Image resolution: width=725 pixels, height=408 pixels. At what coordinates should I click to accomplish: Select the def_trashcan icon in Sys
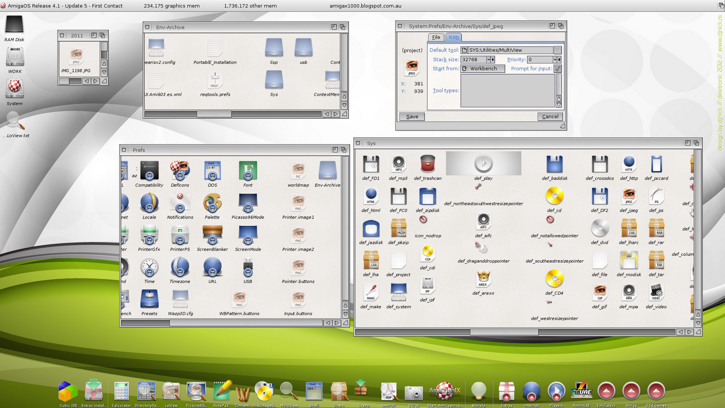tap(428, 164)
